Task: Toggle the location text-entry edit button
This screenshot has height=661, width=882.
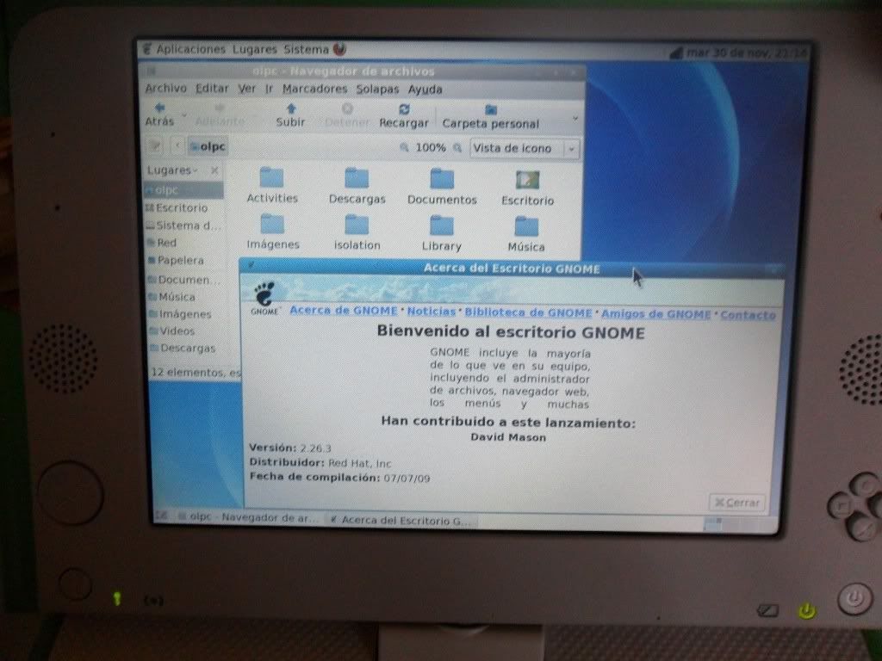Action: 155,146
